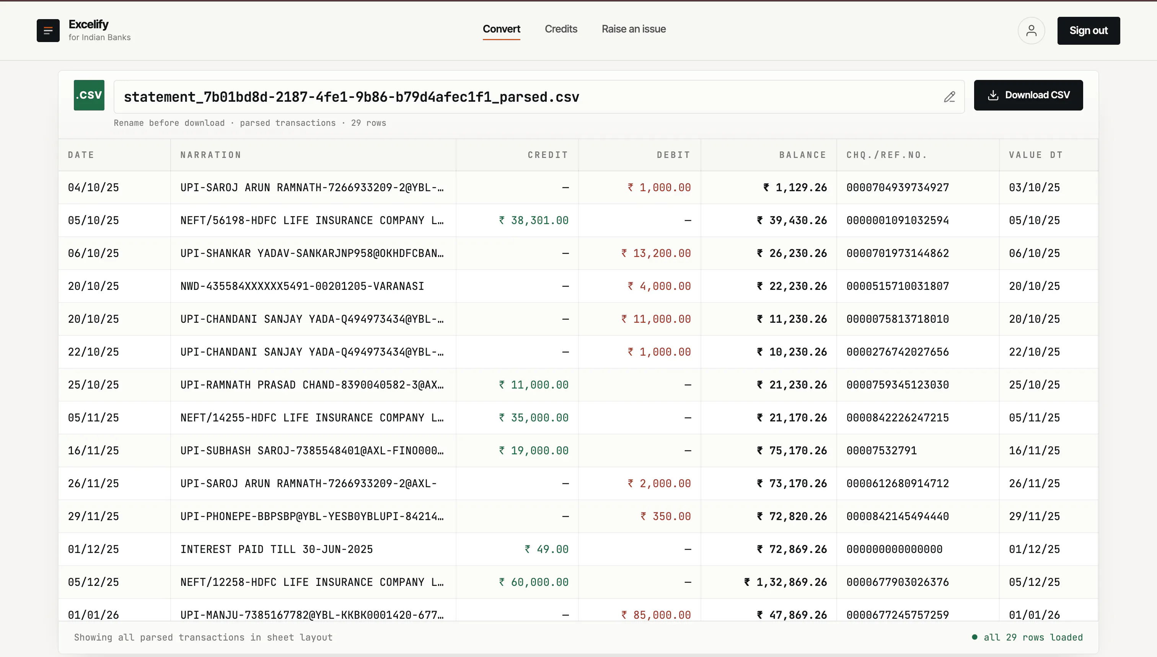Click balance ₹ 1,129.26

pyautogui.click(x=795, y=187)
